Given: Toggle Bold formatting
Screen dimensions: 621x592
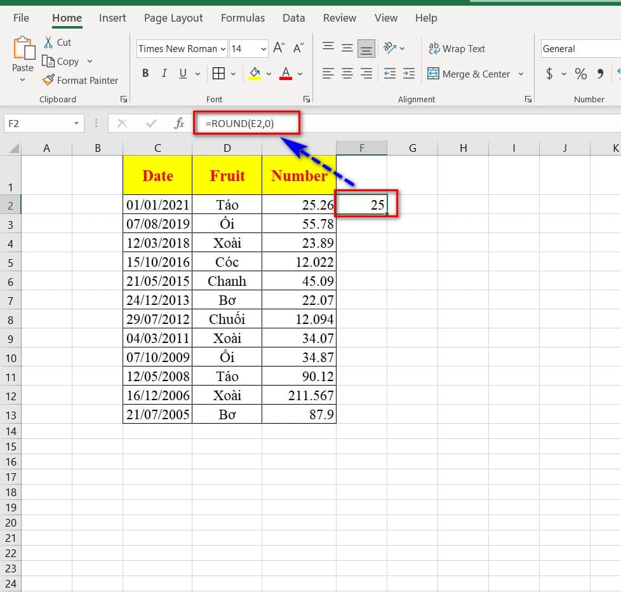Looking at the screenshot, I should click(x=145, y=73).
